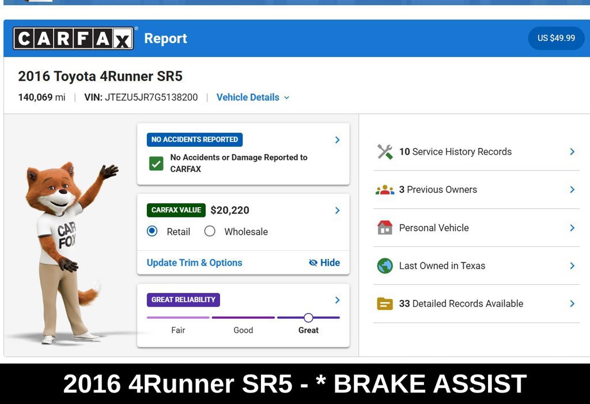Open the No Accidents card arrow
This screenshot has width=590, height=404.
337,140
